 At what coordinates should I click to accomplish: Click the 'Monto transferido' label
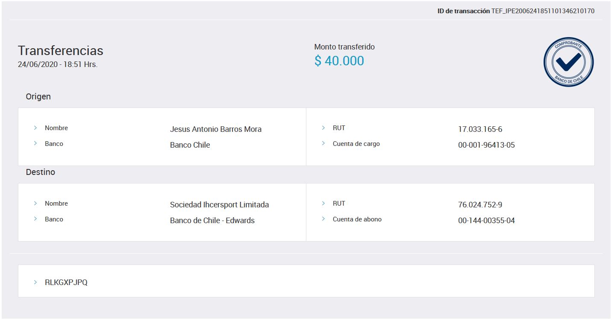(344, 47)
